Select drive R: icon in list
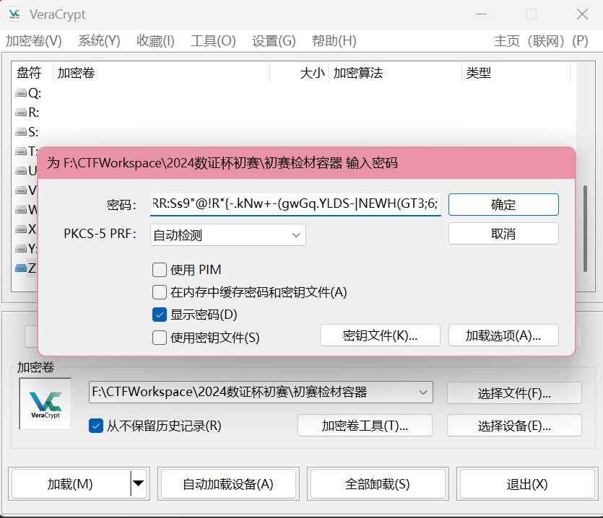Screen dimensions: 603x518 pos(21,113)
